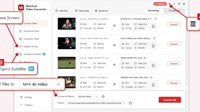Open Capture Screen in the sidebar
The width and height of the screenshot is (200, 112).
[31, 47]
